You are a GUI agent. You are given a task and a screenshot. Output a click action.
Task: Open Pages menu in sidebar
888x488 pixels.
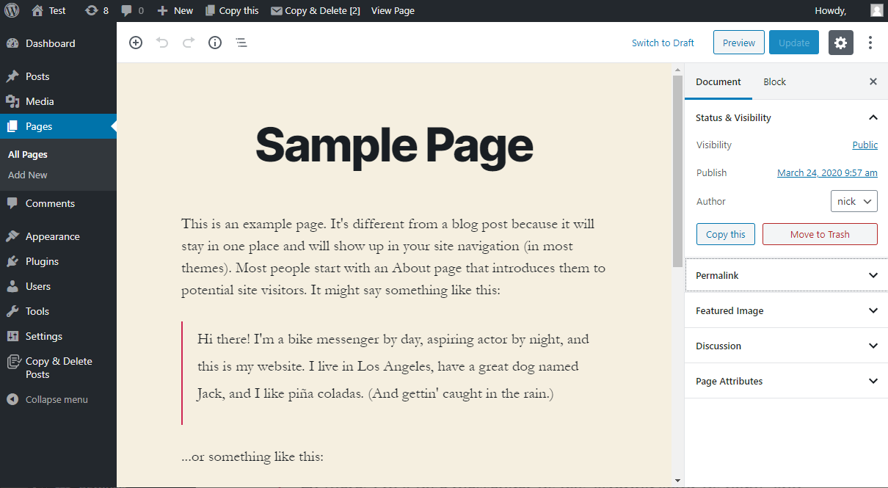pos(58,126)
